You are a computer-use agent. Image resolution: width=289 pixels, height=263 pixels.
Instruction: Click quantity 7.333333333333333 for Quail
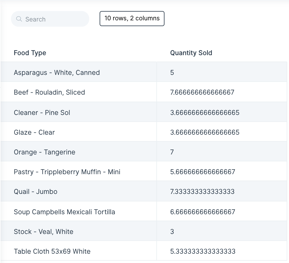202,192
